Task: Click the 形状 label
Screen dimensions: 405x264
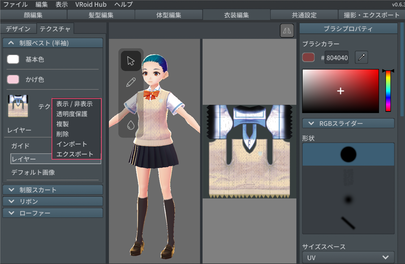Action: (x=308, y=138)
